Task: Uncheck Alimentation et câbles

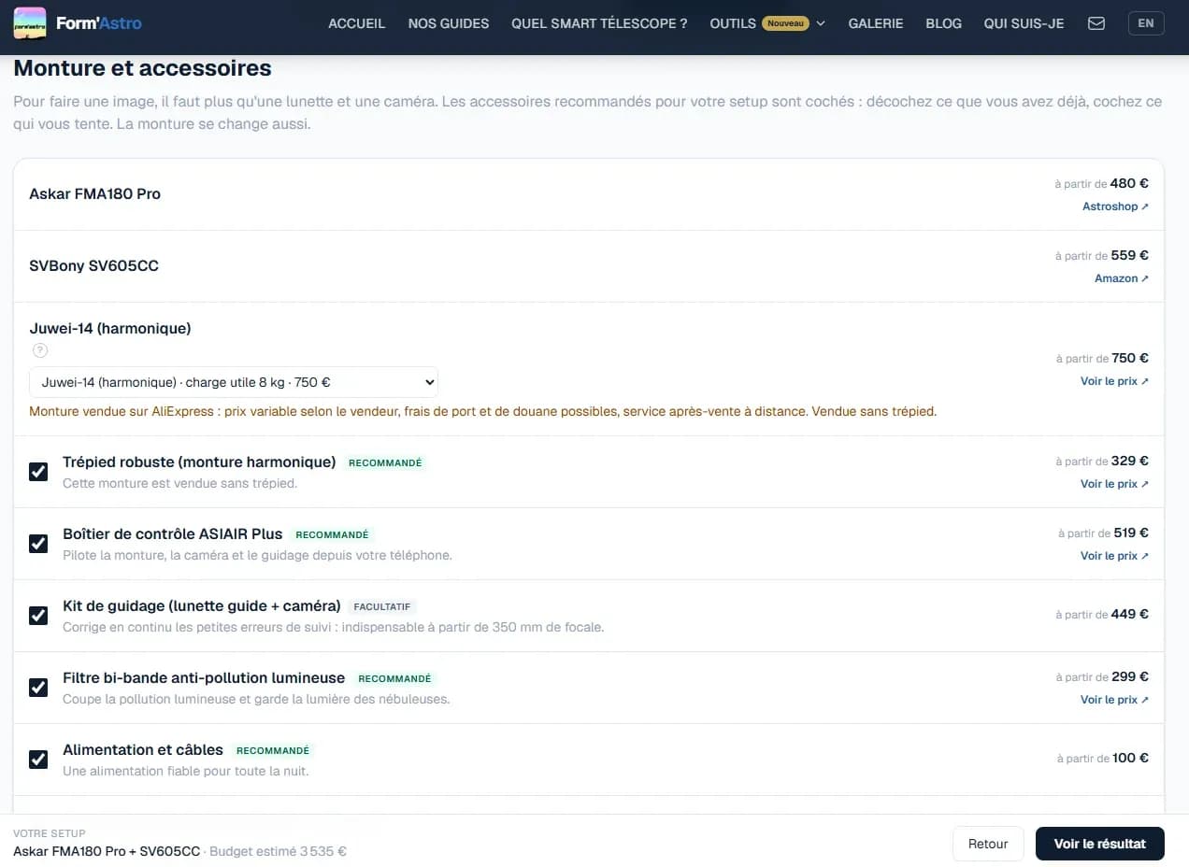Action: pos(38,760)
